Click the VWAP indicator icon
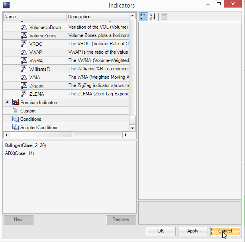245x242 pixels. point(24,52)
